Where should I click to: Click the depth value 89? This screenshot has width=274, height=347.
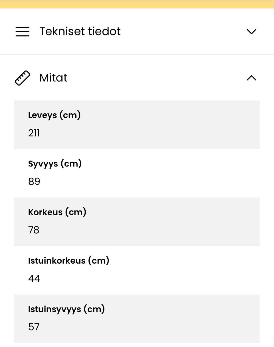(34, 182)
